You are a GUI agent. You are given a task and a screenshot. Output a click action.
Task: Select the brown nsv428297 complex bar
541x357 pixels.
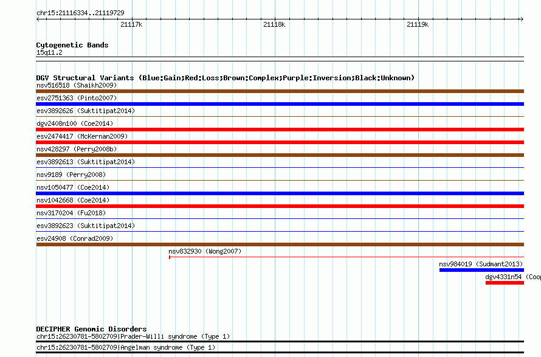[x=280, y=155]
